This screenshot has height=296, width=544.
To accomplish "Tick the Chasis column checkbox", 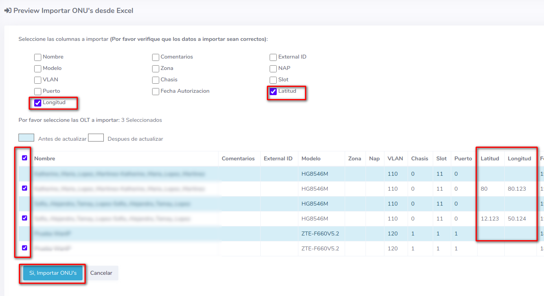I will click(156, 80).
